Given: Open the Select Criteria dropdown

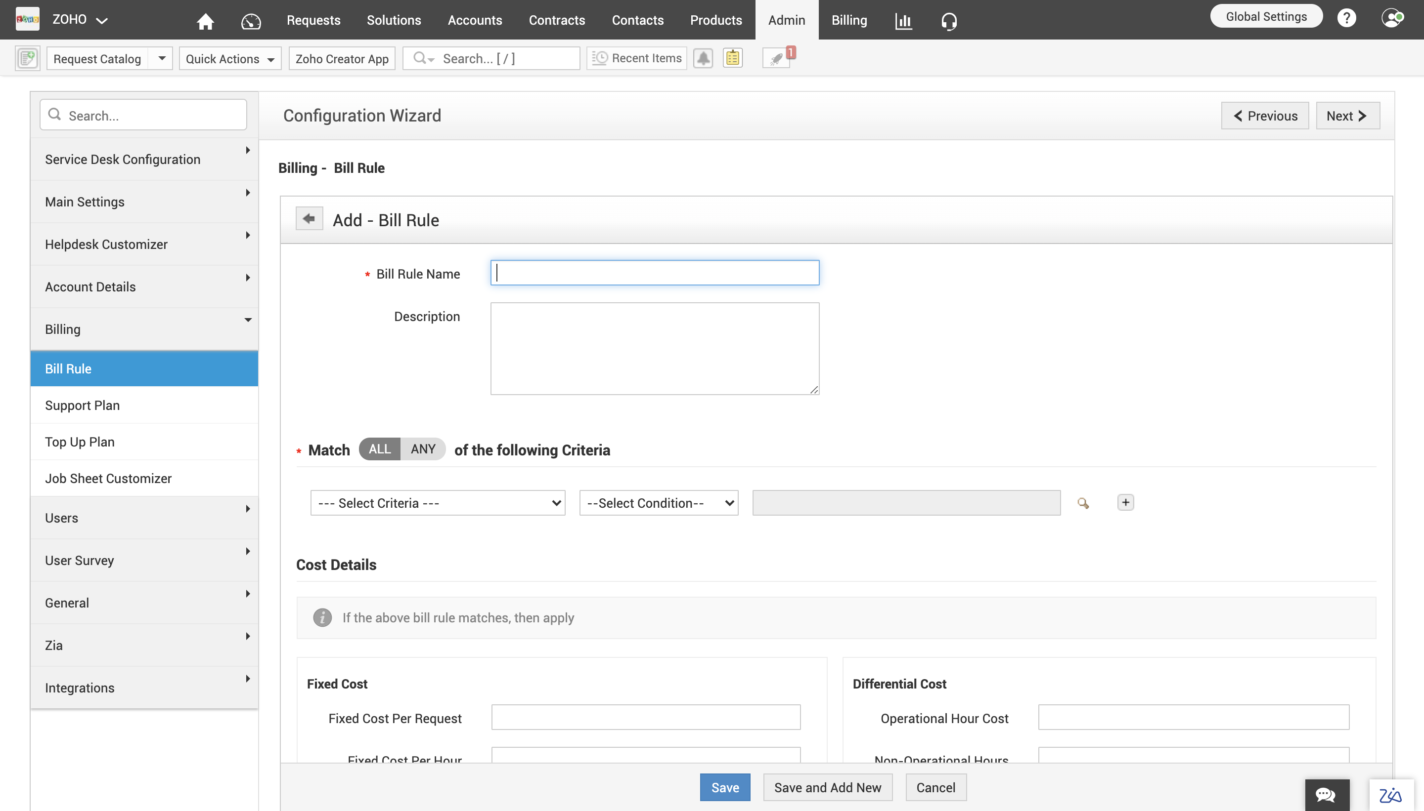Looking at the screenshot, I should [437, 502].
